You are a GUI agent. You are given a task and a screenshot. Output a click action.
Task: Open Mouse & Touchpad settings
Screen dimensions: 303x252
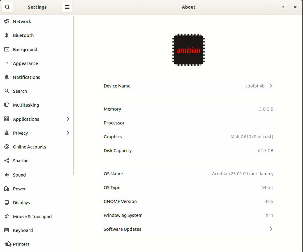point(37,217)
